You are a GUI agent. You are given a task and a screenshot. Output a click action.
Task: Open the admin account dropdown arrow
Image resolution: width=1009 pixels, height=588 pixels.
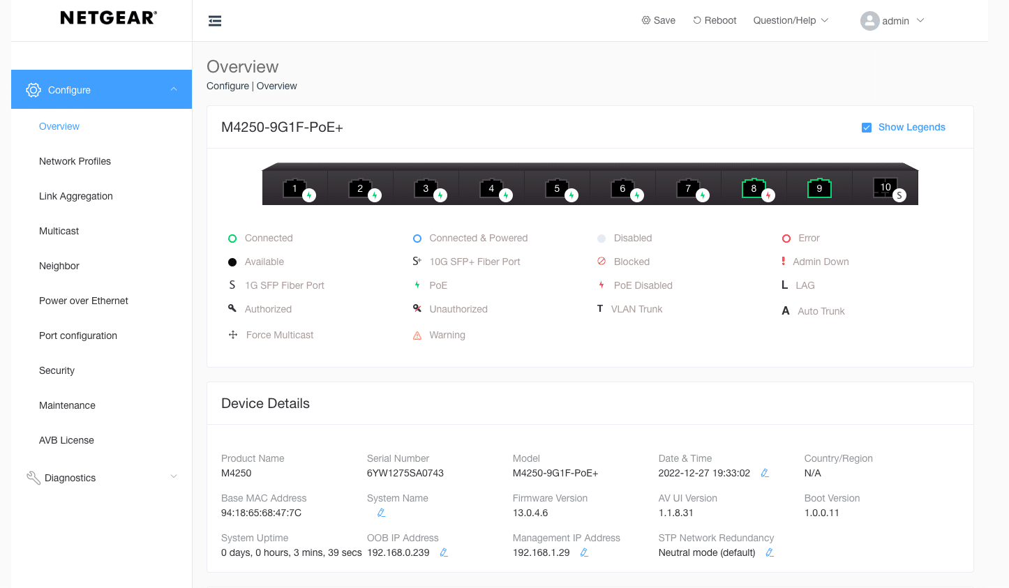[920, 20]
